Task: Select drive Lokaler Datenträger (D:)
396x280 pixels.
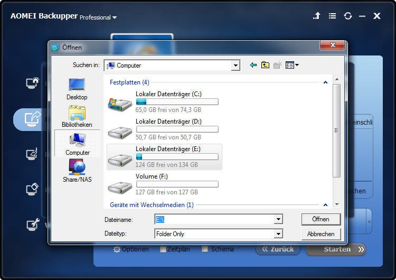Action: coord(163,129)
